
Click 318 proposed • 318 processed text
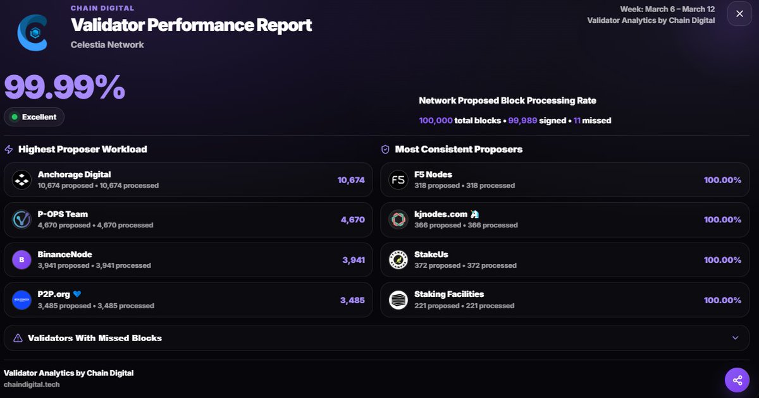(x=464, y=186)
